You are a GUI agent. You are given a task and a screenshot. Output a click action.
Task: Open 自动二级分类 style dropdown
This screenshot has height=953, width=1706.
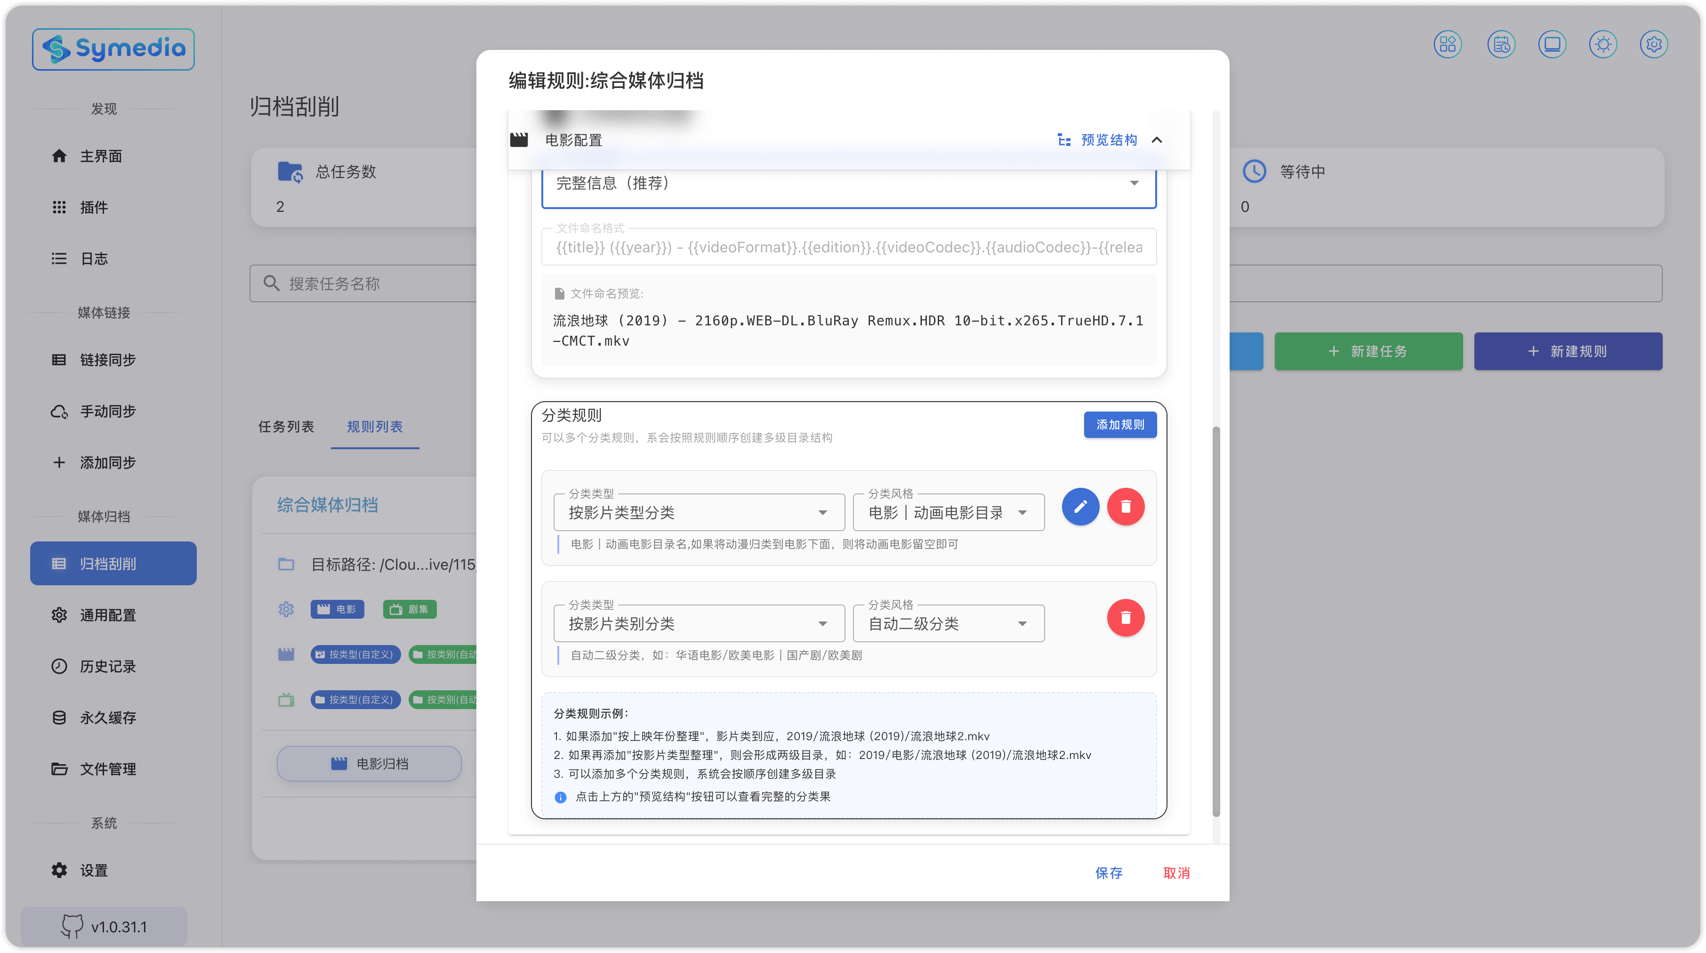point(949,623)
